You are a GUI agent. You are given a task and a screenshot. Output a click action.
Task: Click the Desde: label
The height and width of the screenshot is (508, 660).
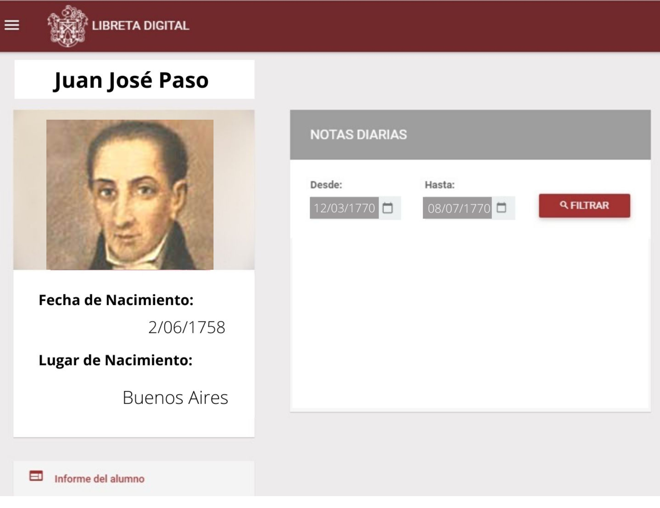[x=326, y=185]
